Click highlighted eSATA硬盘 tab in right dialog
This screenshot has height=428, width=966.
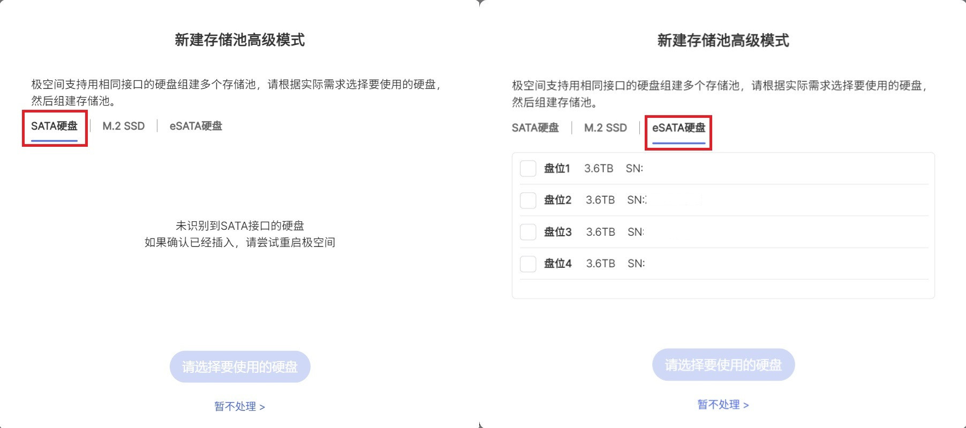pyautogui.click(x=678, y=128)
